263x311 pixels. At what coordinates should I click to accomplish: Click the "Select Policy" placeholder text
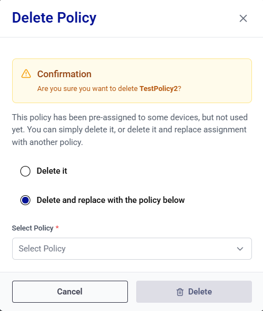click(42, 249)
